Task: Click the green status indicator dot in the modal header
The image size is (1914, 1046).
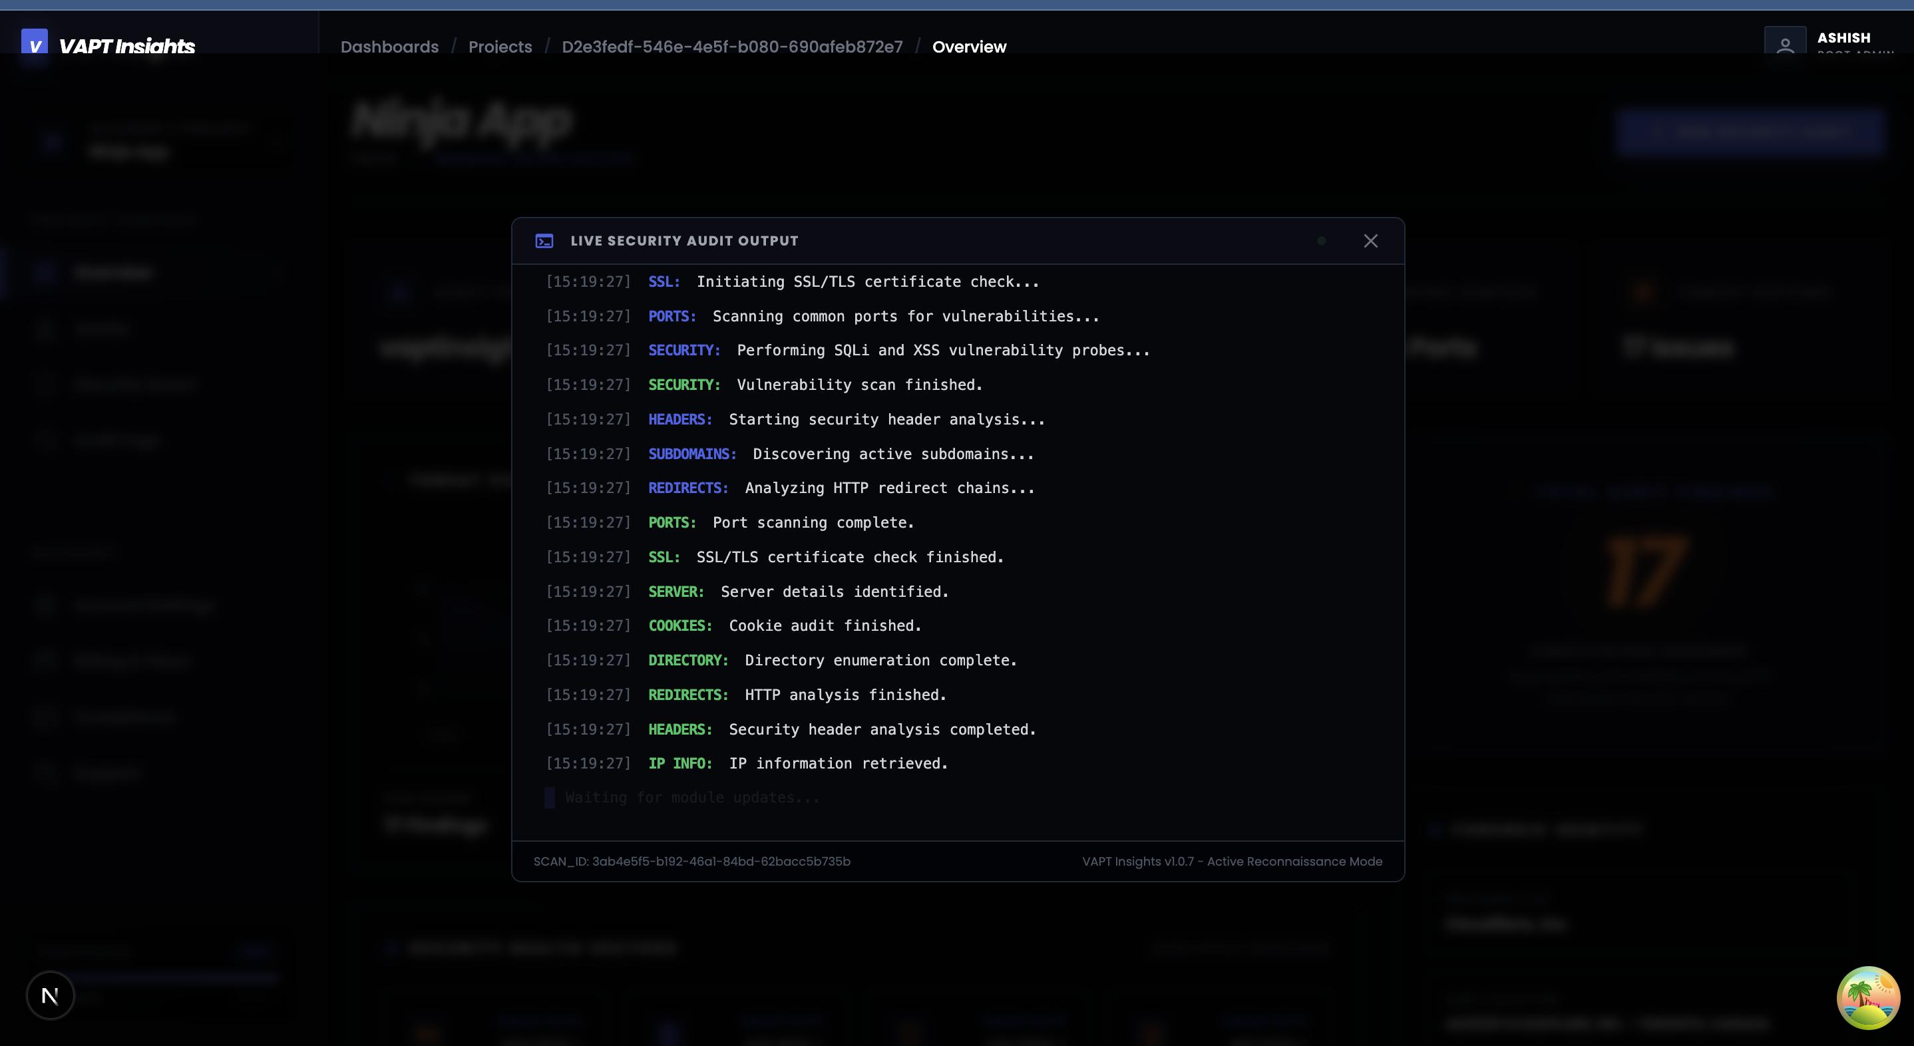Action: coord(1322,240)
